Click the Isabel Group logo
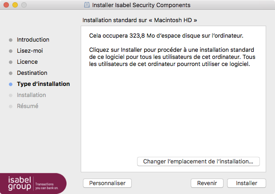The height and width of the screenshot is (194, 275). coord(33,183)
